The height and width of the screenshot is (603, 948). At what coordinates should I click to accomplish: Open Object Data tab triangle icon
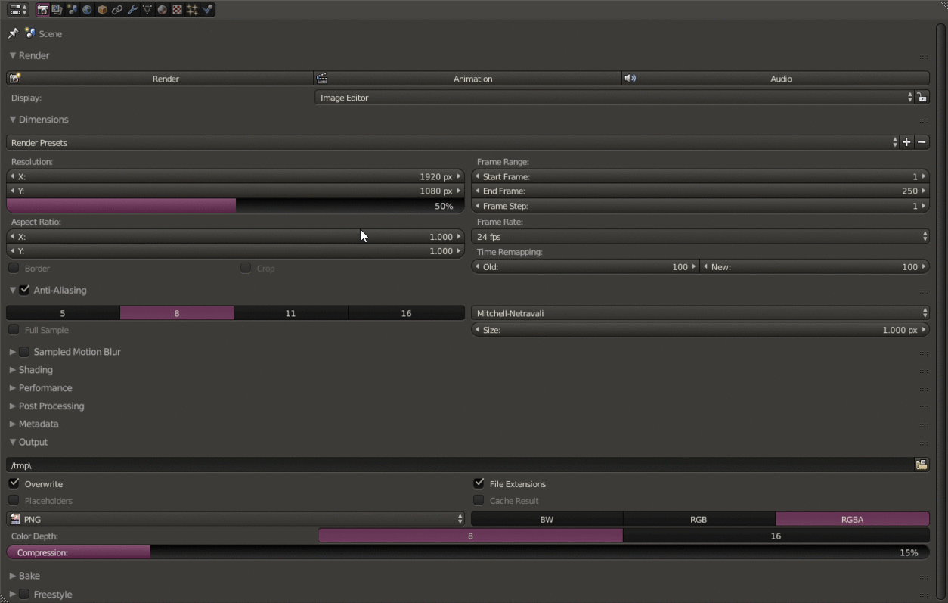147,10
